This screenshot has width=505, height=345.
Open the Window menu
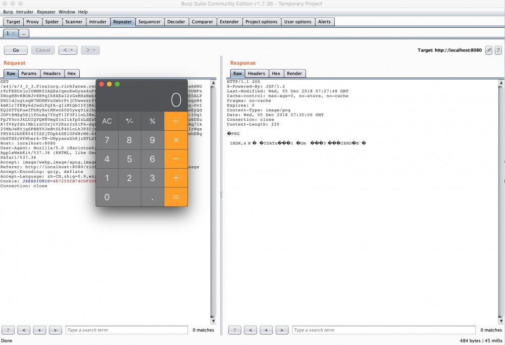click(x=67, y=12)
